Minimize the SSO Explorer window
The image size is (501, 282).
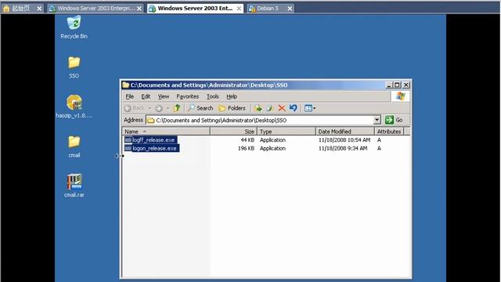pyautogui.click(x=389, y=85)
